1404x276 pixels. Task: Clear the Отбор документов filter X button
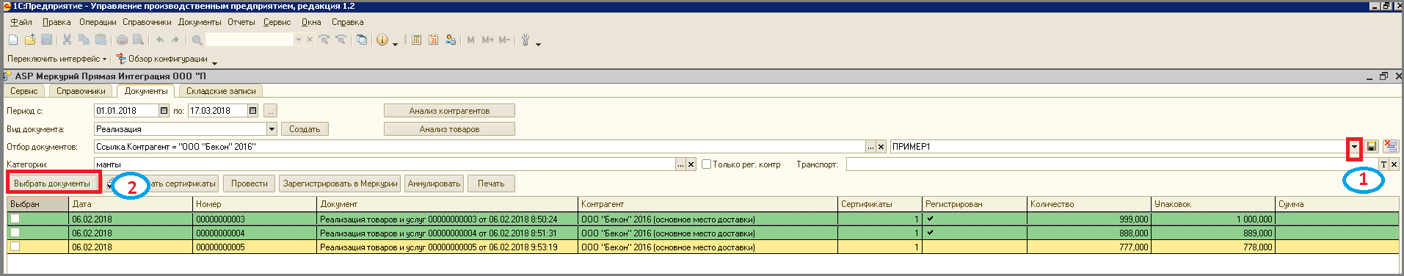tap(881, 147)
